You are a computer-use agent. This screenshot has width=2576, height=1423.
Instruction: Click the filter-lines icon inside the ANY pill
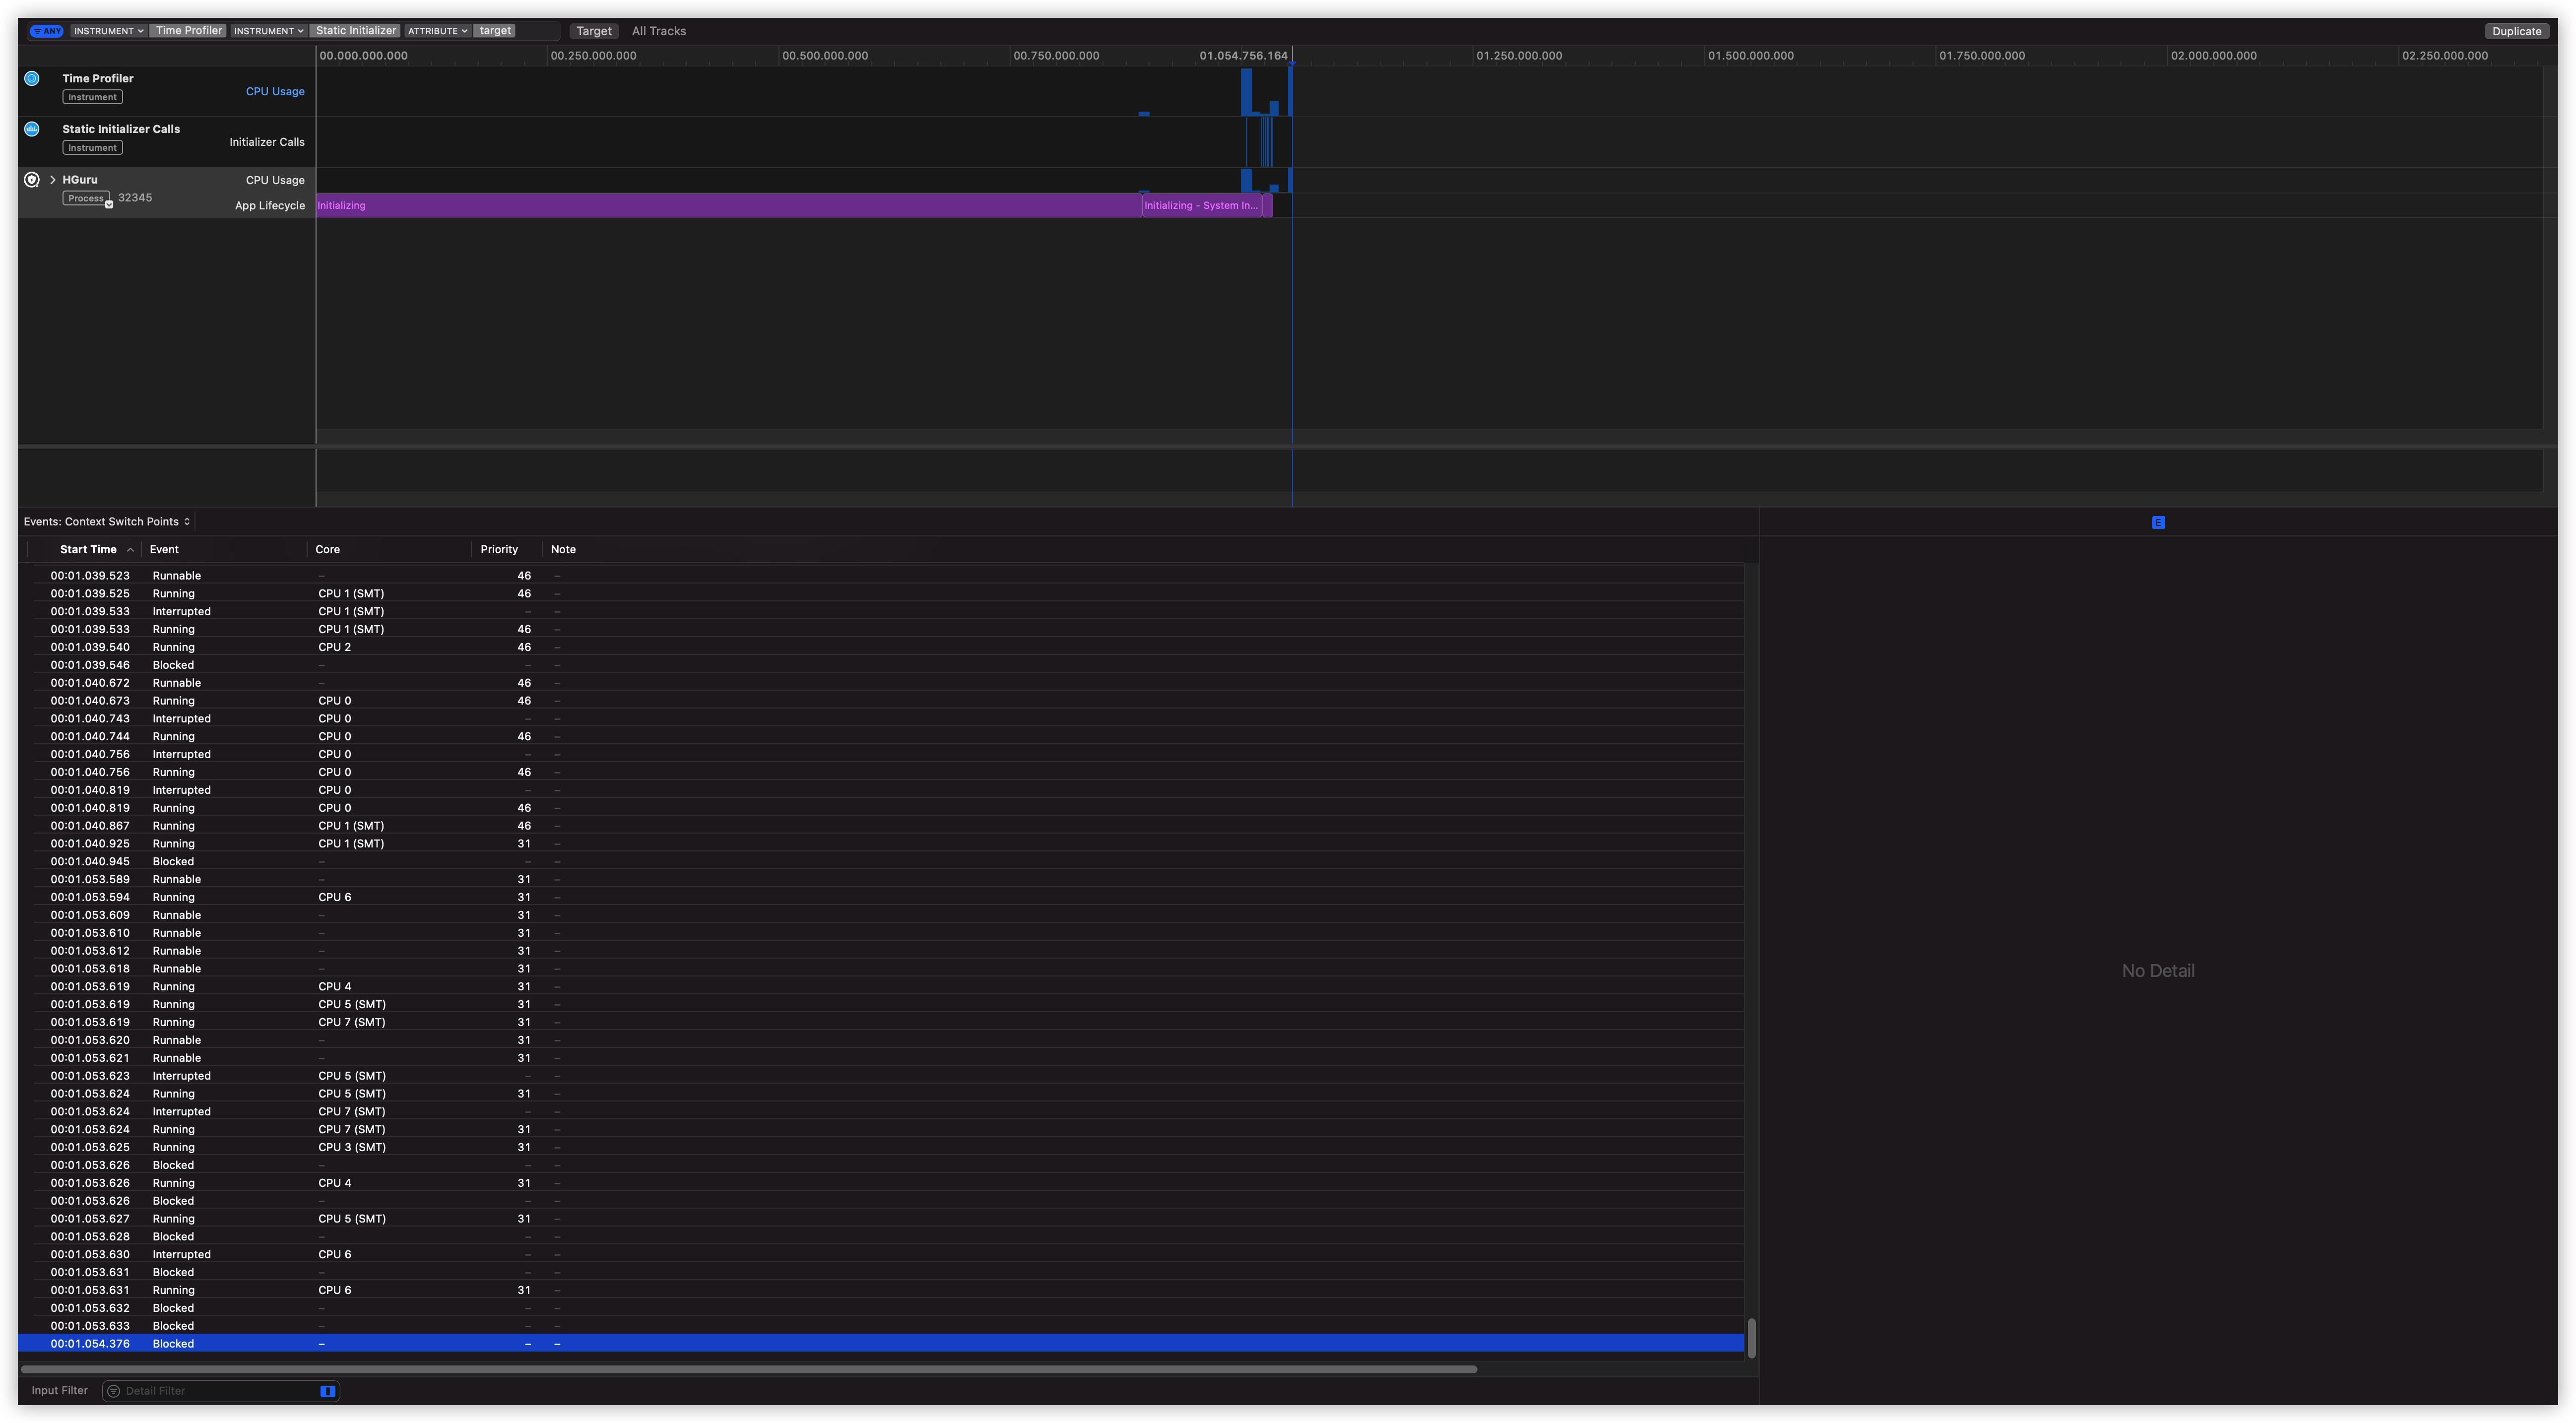pyautogui.click(x=39, y=30)
